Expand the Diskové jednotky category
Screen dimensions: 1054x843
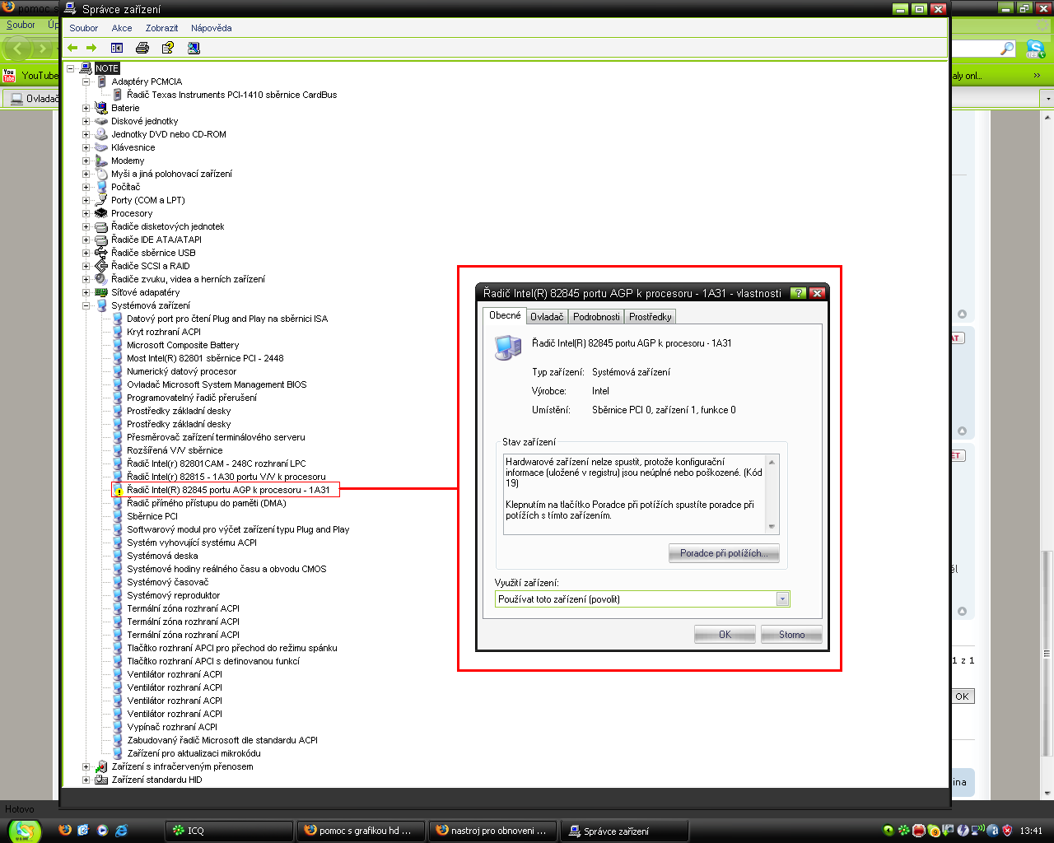(86, 121)
